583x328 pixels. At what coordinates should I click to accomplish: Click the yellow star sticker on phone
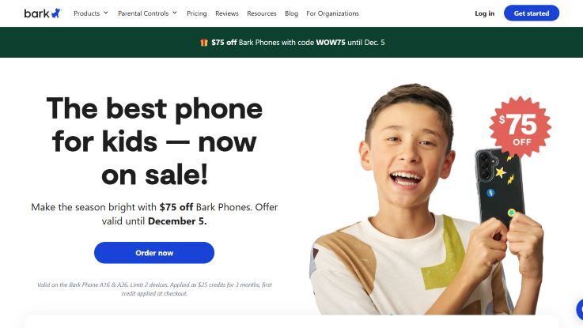click(500, 172)
